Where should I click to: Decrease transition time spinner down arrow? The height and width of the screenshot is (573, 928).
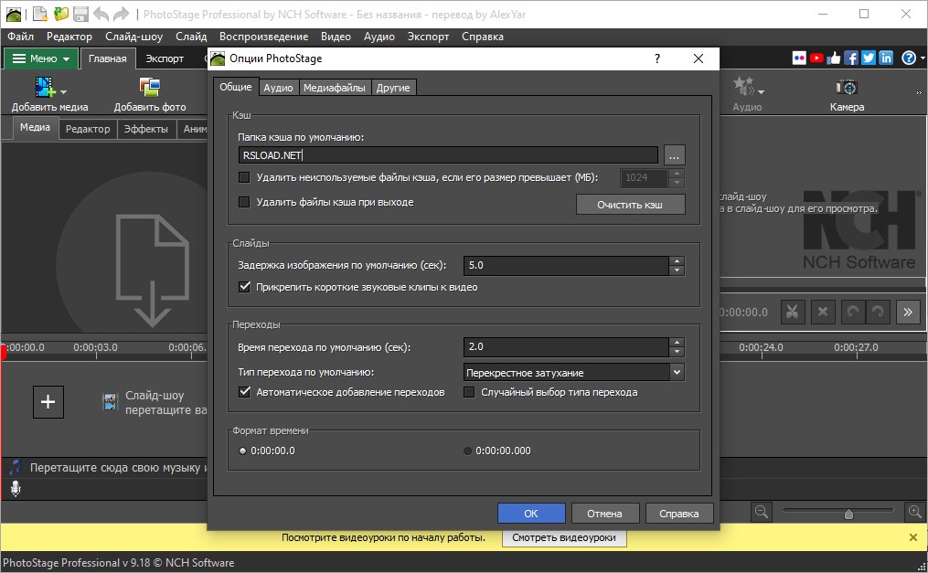pyautogui.click(x=677, y=352)
